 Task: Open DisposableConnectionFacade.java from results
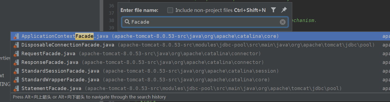[200, 45]
